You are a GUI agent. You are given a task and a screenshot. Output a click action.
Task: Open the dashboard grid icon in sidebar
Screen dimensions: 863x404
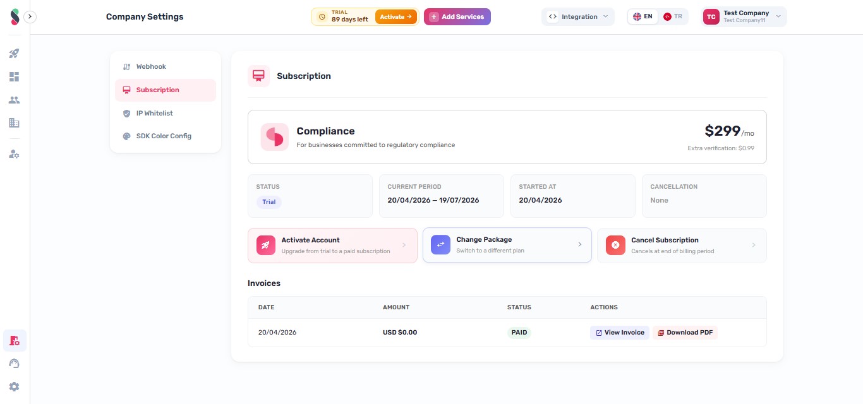click(x=14, y=77)
